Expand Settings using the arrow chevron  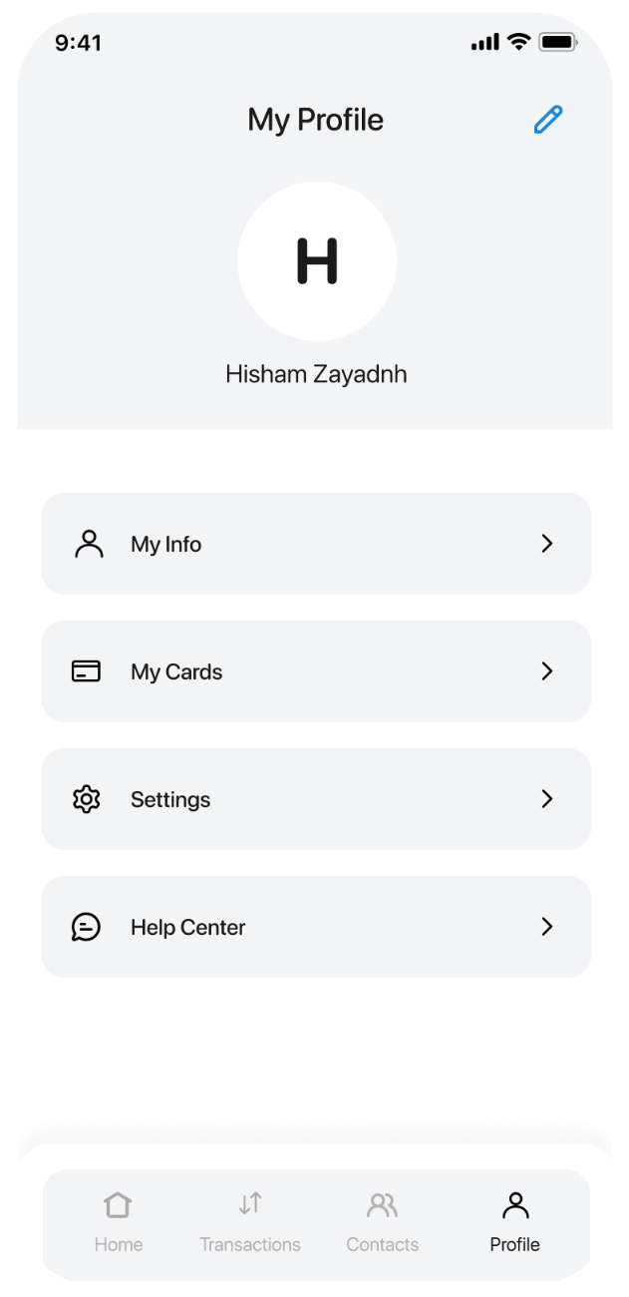(x=546, y=799)
